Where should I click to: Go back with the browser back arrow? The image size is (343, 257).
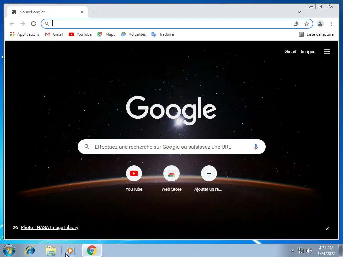[x=12, y=24]
